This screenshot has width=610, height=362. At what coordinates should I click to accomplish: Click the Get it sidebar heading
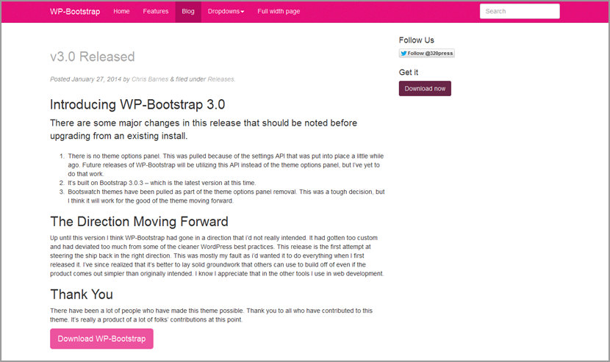(409, 72)
